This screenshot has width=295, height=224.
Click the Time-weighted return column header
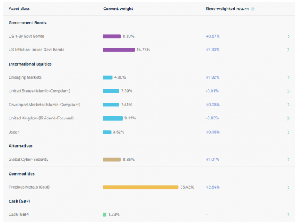coord(227,9)
